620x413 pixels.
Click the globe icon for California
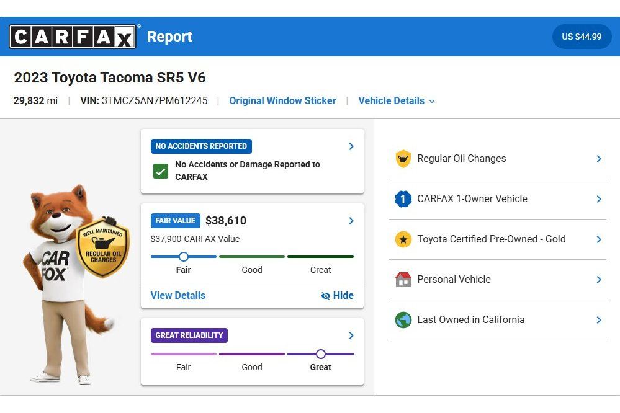403,320
